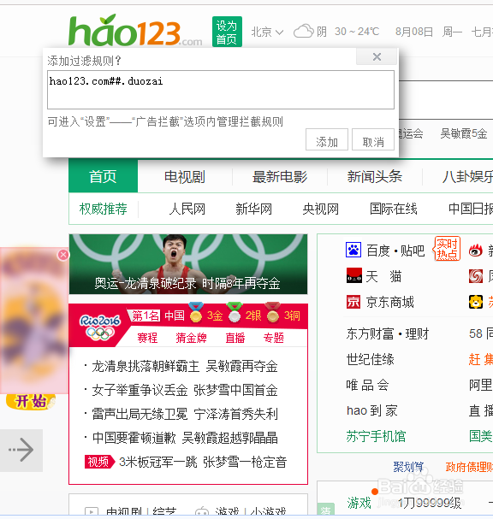
Task: Open the 专题 Olympic link
Action: pos(274,338)
